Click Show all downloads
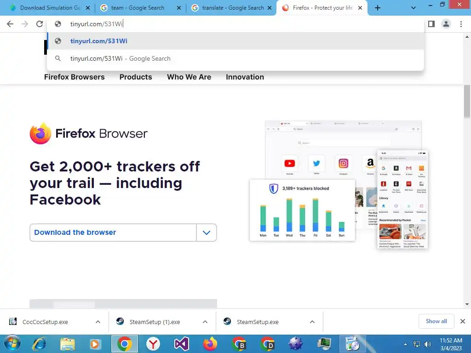This screenshot has width=471, height=353. coord(436,321)
